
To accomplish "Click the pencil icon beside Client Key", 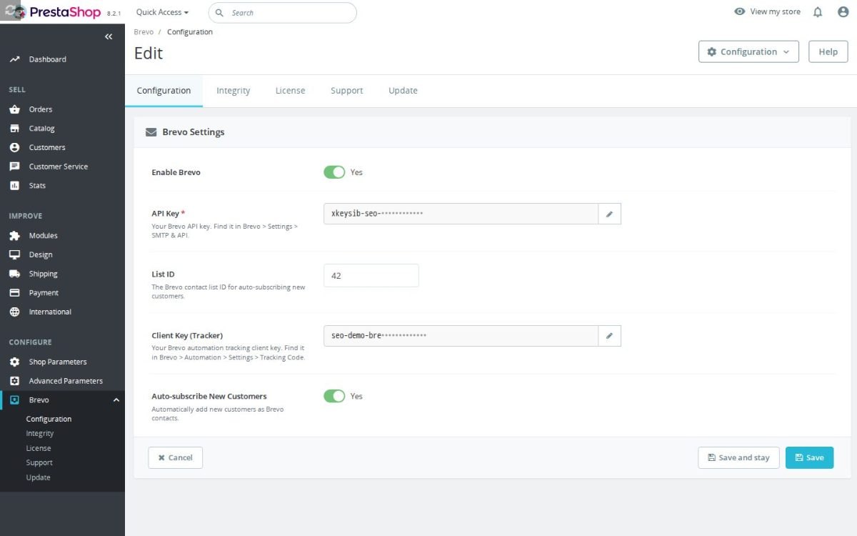I will coord(609,336).
